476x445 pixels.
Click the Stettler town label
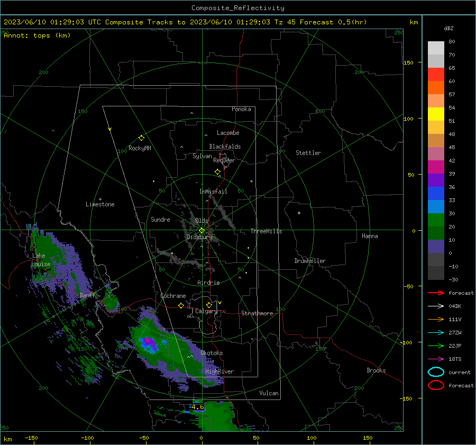(x=308, y=153)
